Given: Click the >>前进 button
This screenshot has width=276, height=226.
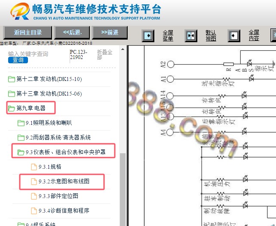Looking at the screenshot, I should tap(110, 32).
